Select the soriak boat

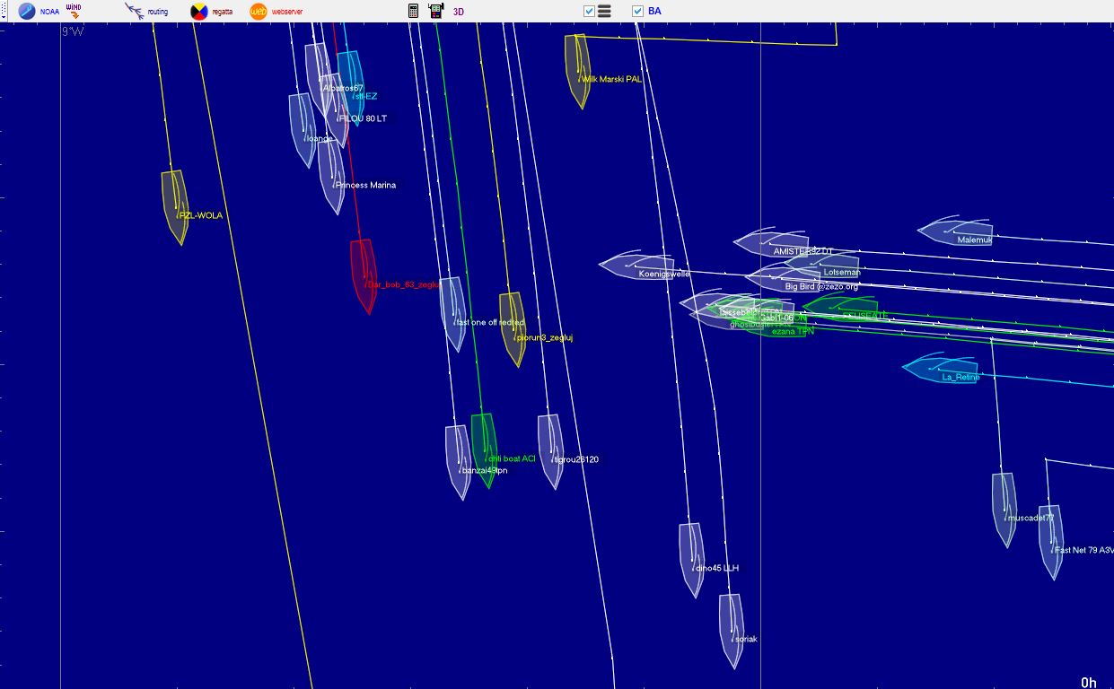click(732, 632)
